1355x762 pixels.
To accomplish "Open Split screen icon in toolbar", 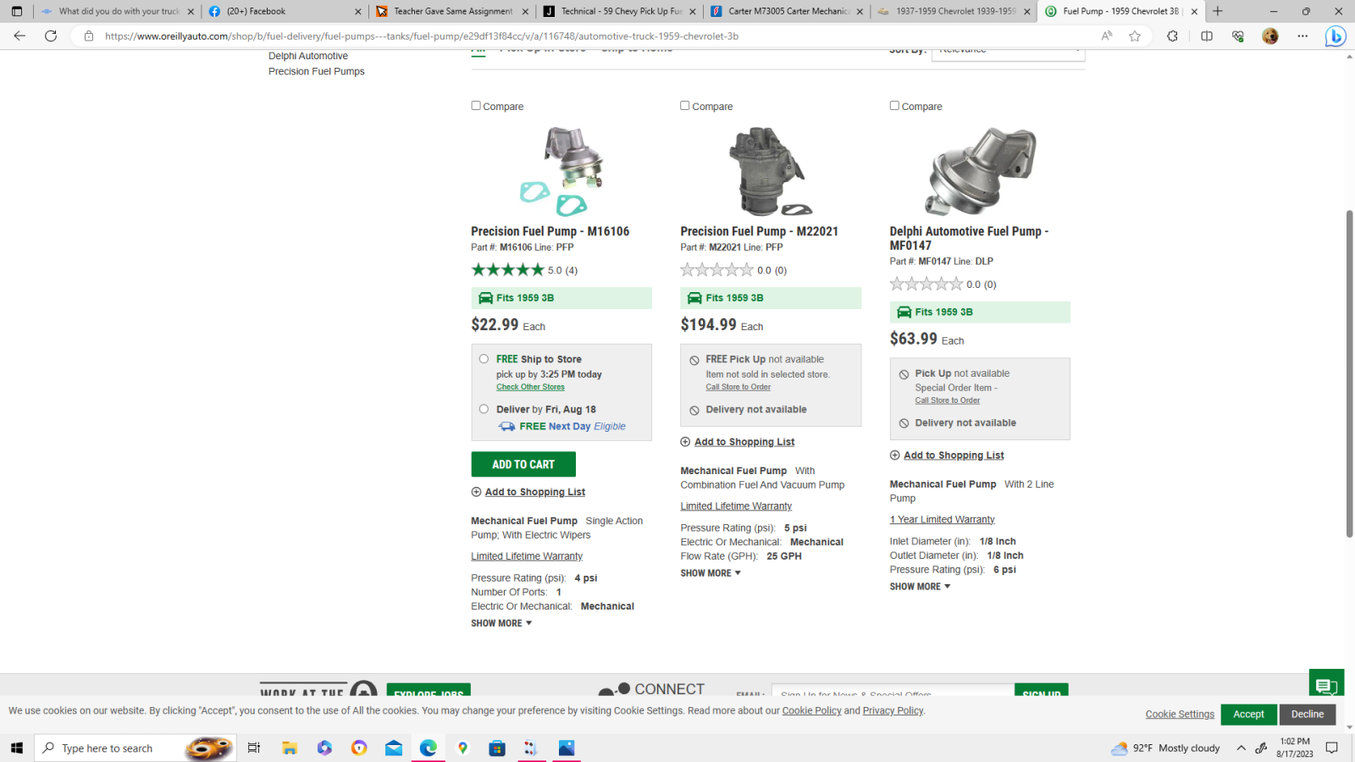I will tap(1207, 36).
